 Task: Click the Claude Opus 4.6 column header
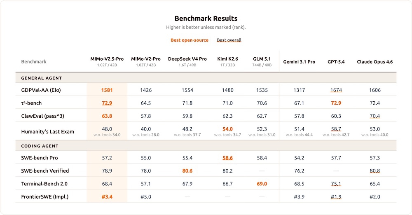pos(375,62)
